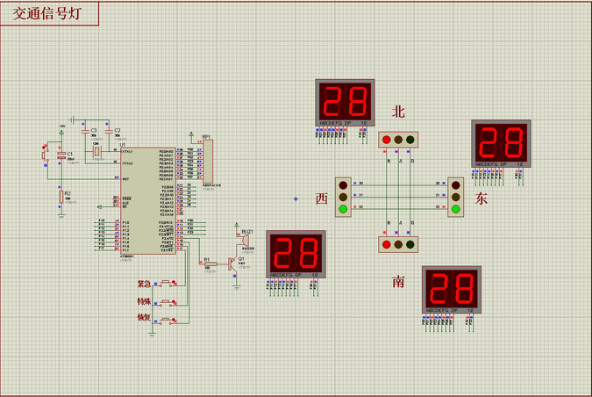Select the south traffic light module
This screenshot has width=592, height=397.
click(398, 245)
